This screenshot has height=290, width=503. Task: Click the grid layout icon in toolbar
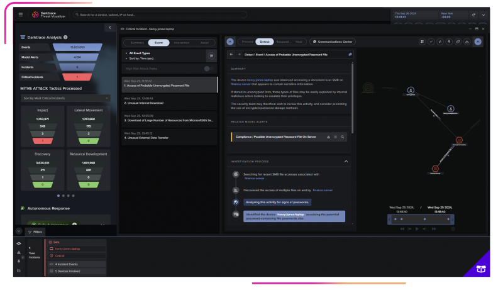(x=422, y=42)
